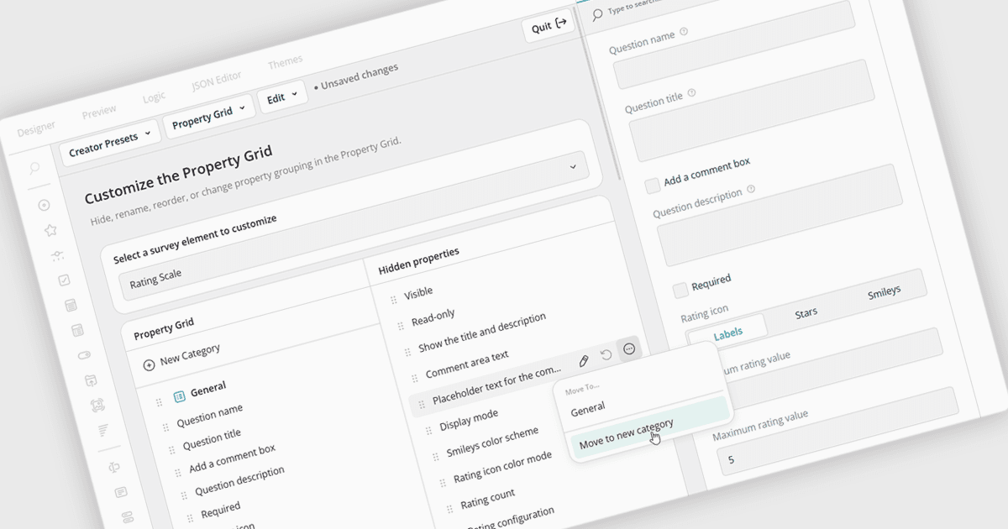Viewport: 1008px width, 529px height.
Task: Switch to the Themes tab
Action: [286, 63]
